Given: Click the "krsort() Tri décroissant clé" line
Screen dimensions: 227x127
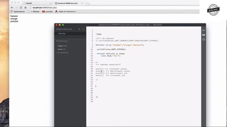Looking at the screenshot, I should pos(111,73).
